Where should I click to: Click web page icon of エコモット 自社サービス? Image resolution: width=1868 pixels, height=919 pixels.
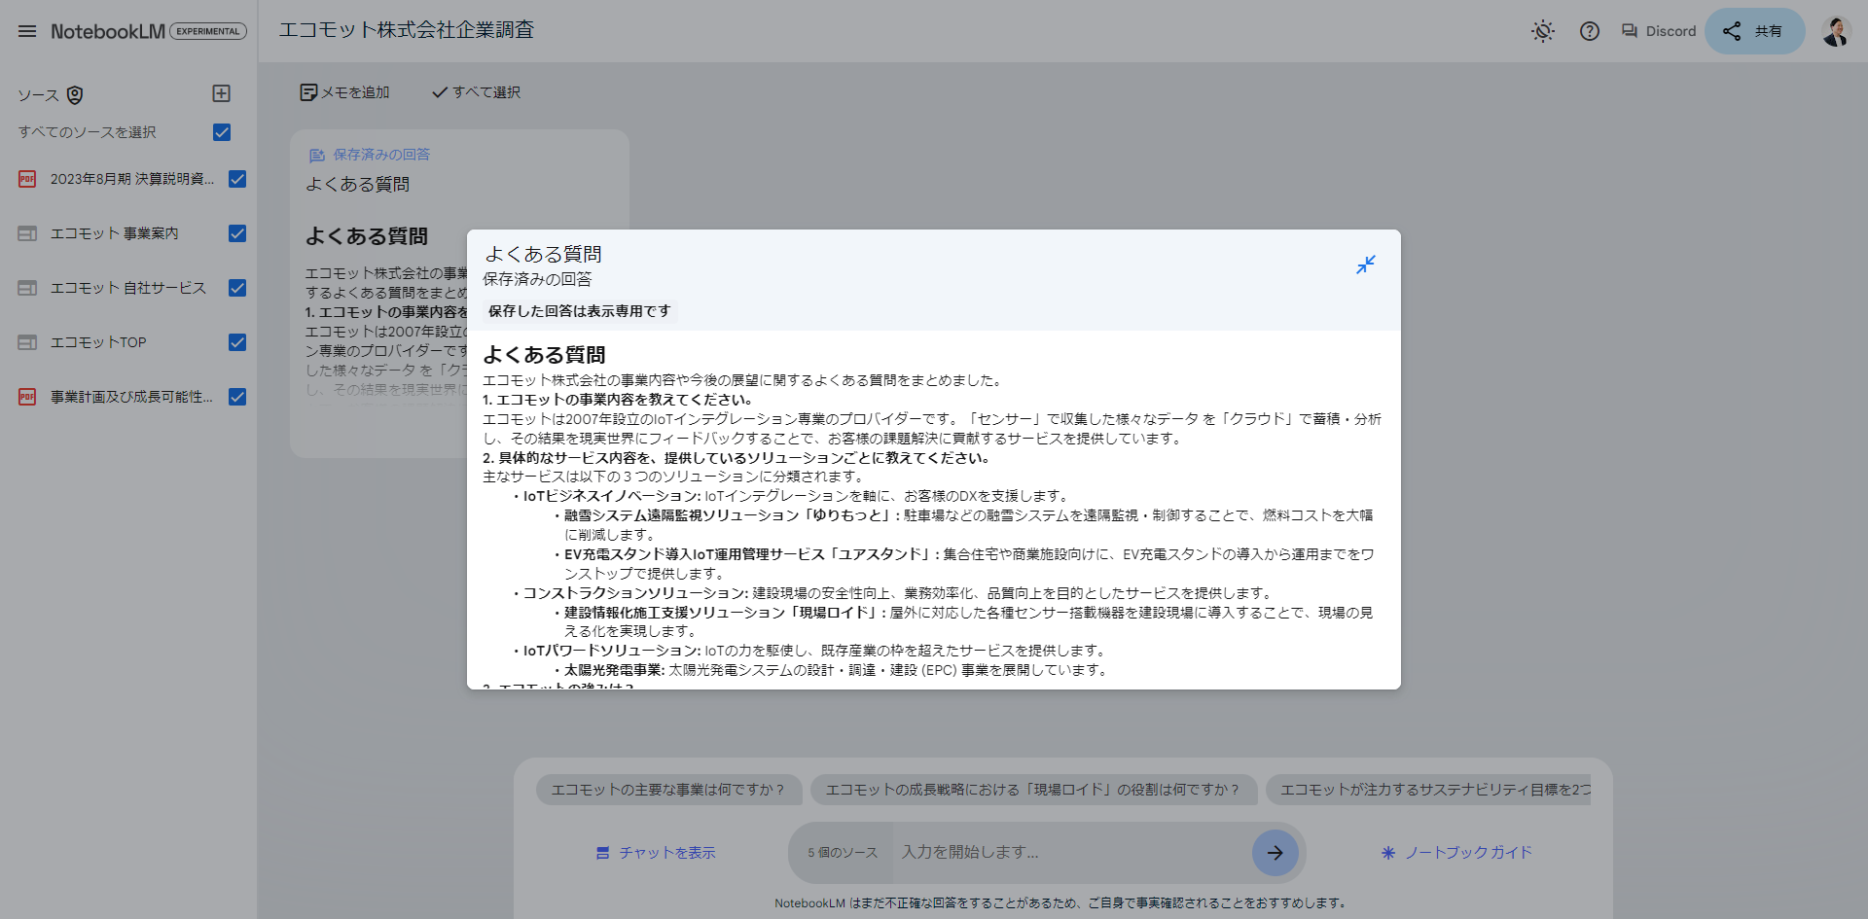pos(27,288)
